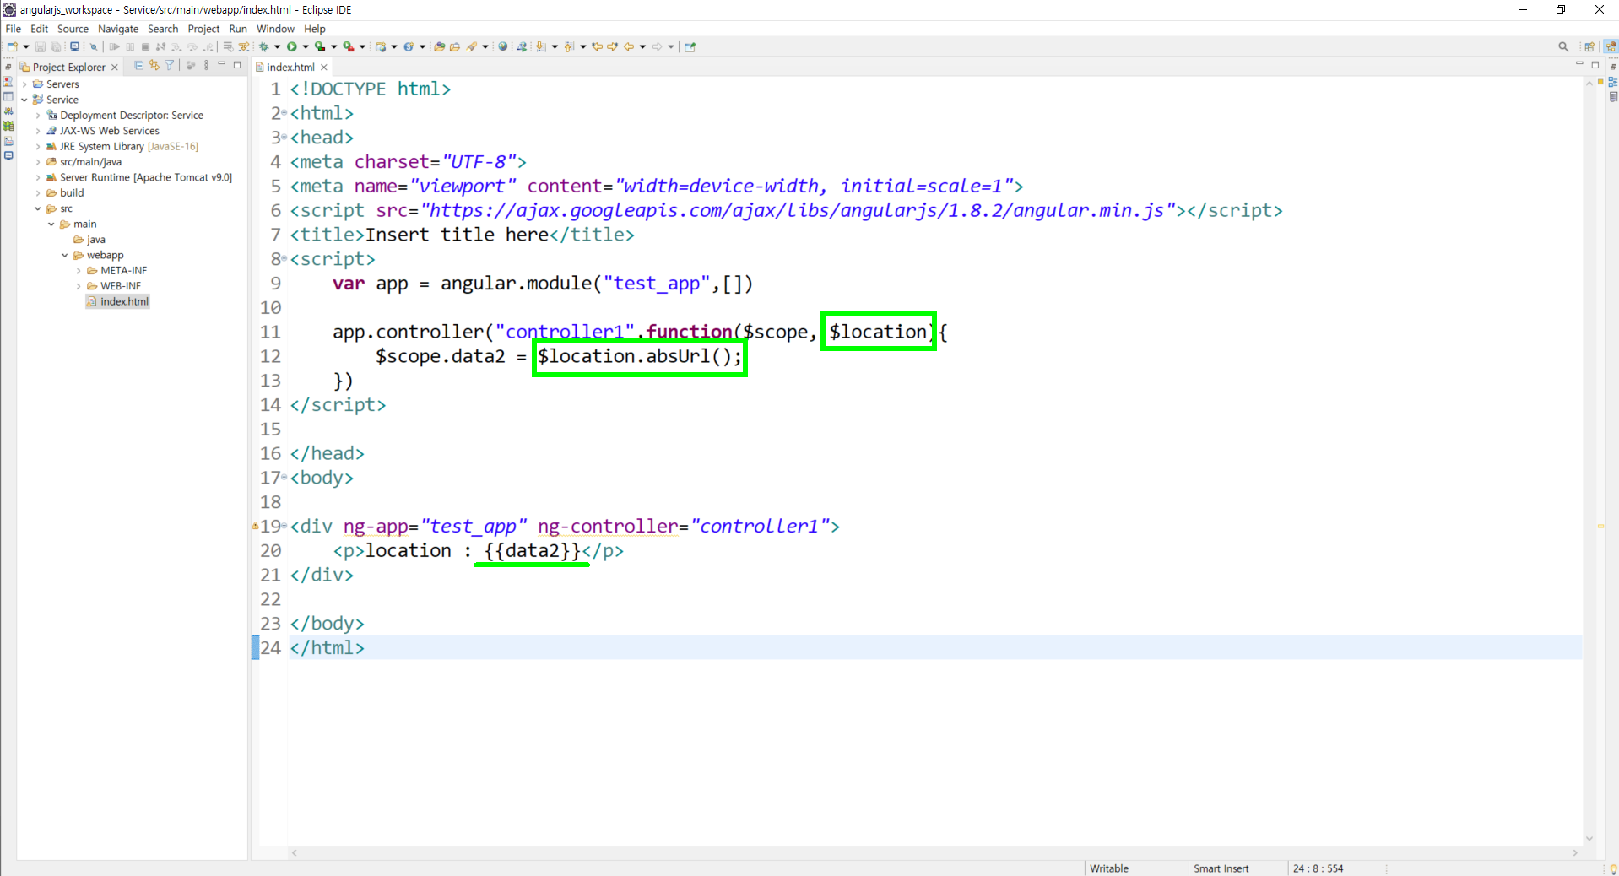
Task: Collapse the Service project node
Action: coord(24,100)
